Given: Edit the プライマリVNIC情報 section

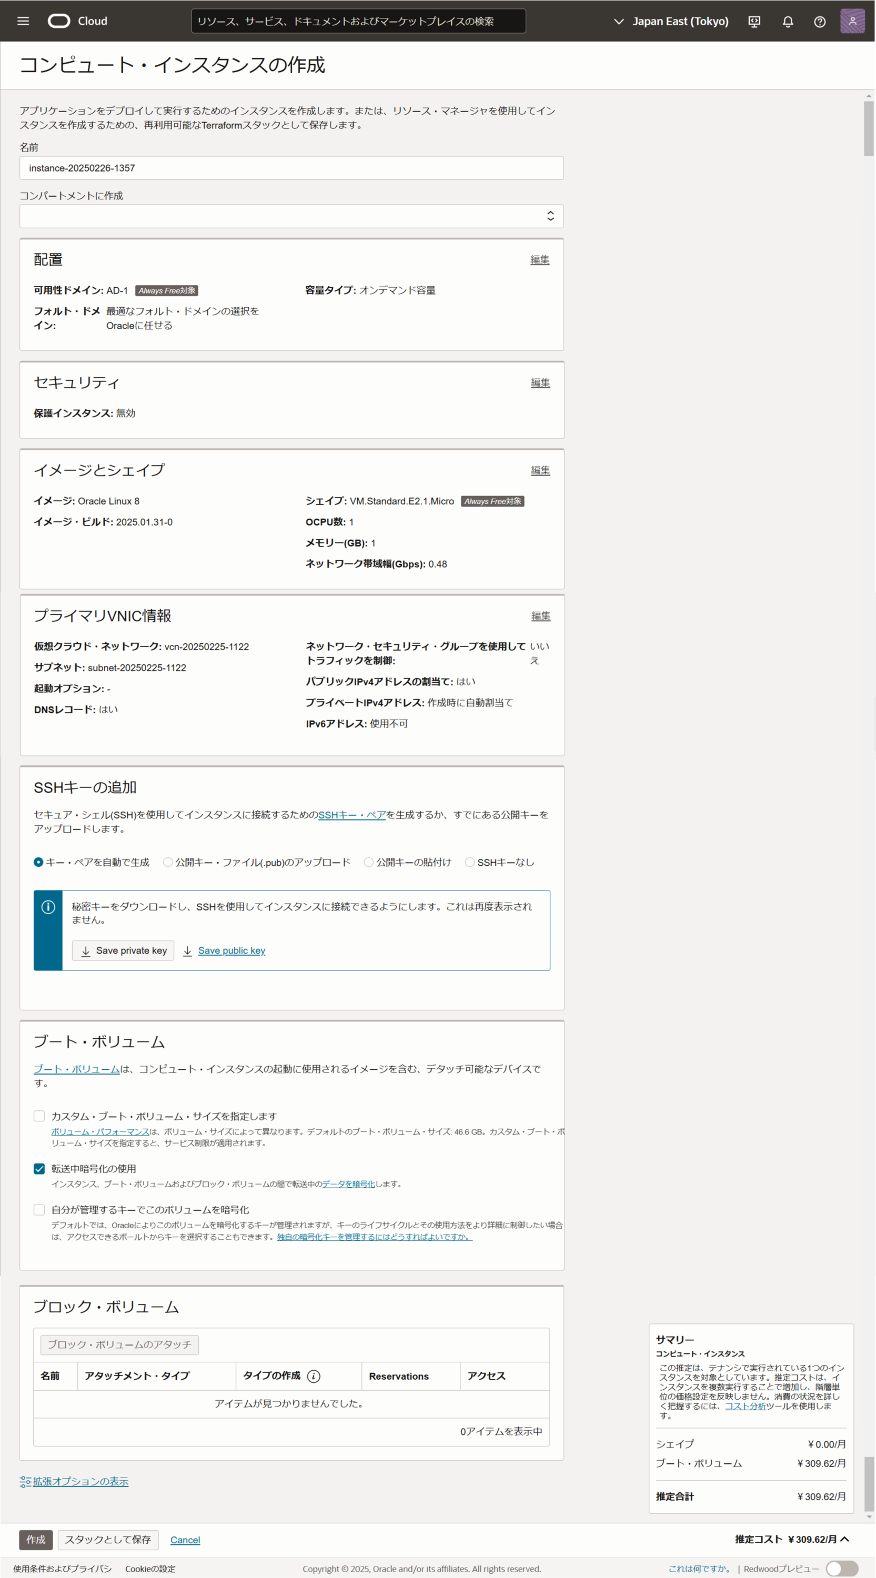Looking at the screenshot, I should [x=541, y=615].
